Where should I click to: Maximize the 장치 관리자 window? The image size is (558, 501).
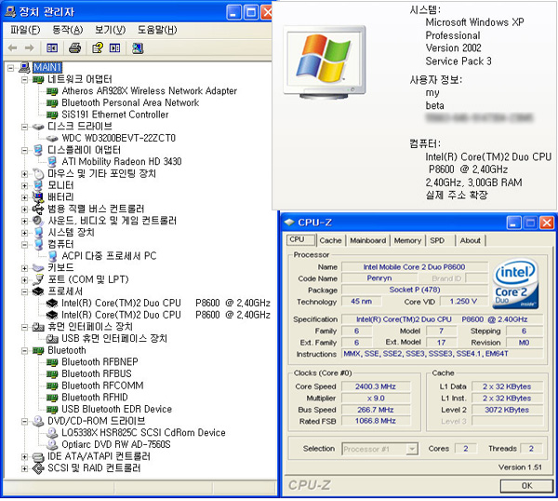251,12
